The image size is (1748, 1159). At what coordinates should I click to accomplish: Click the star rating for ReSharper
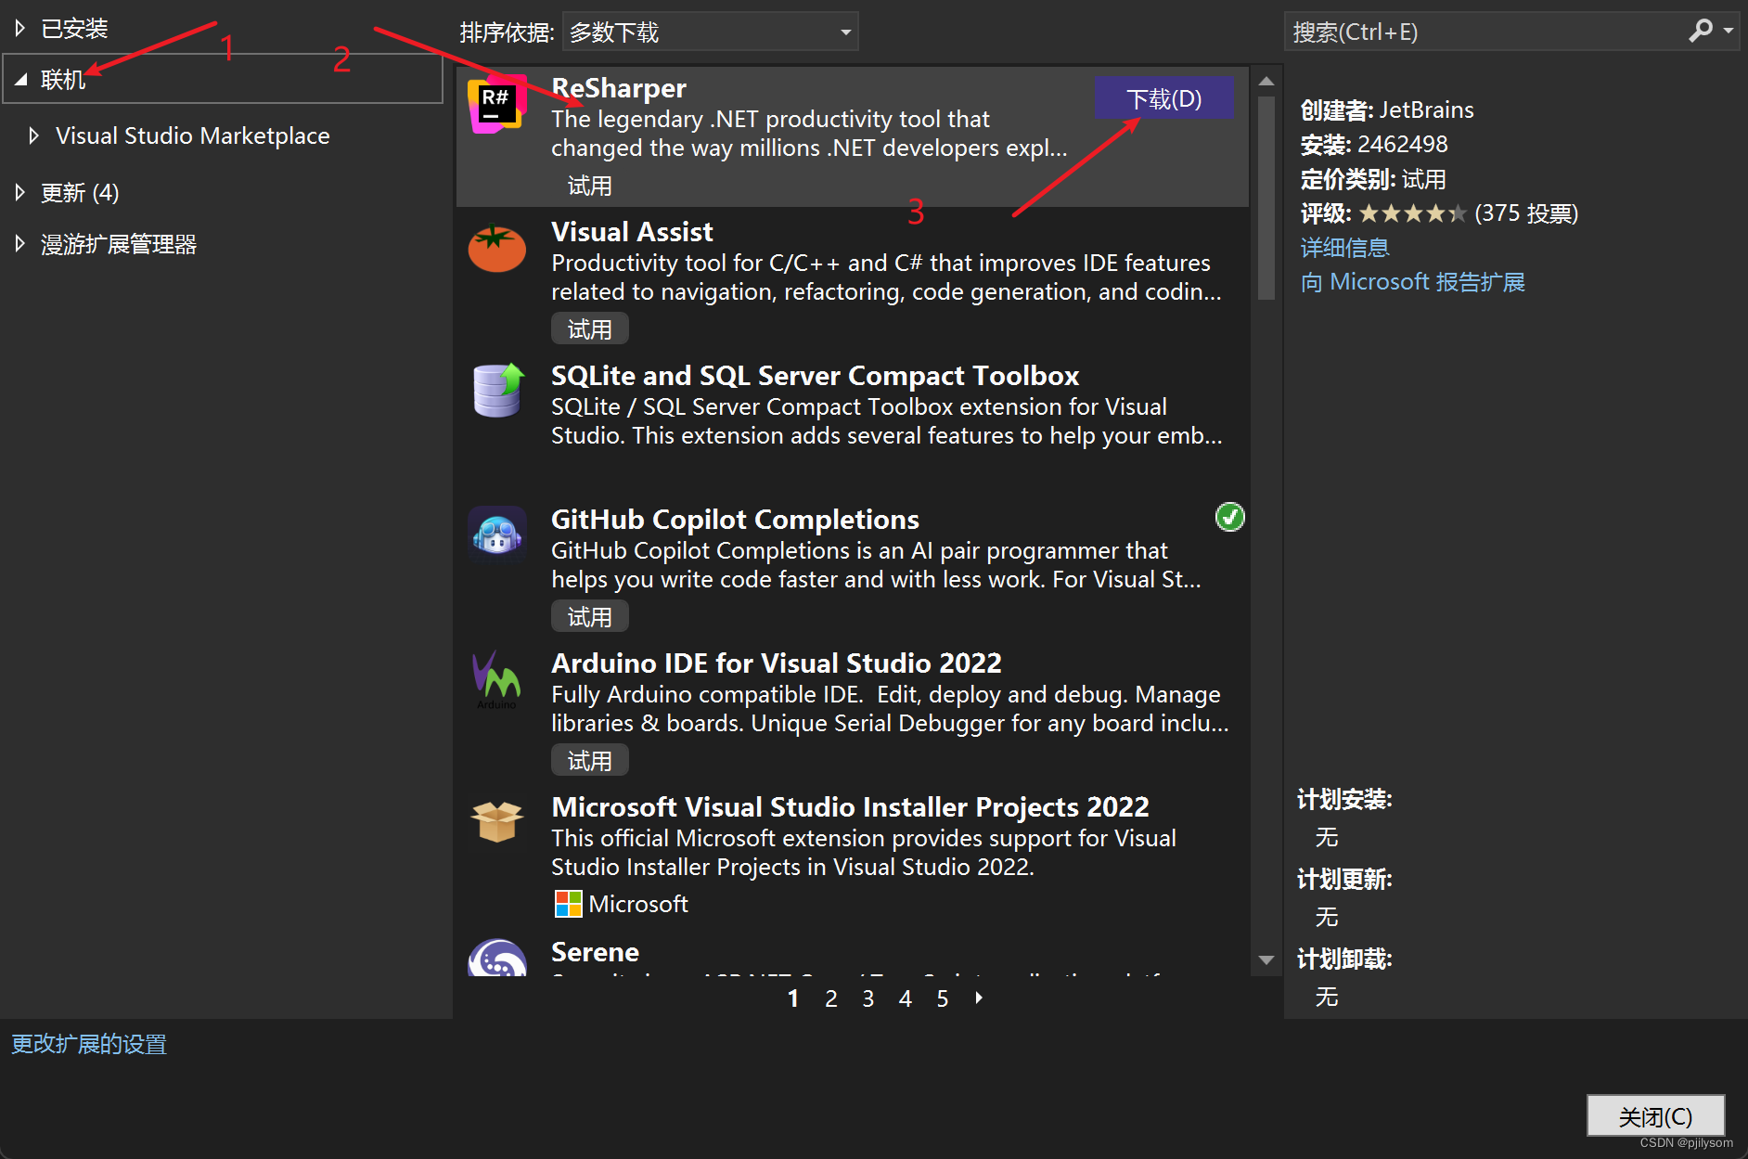pos(1412,214)
